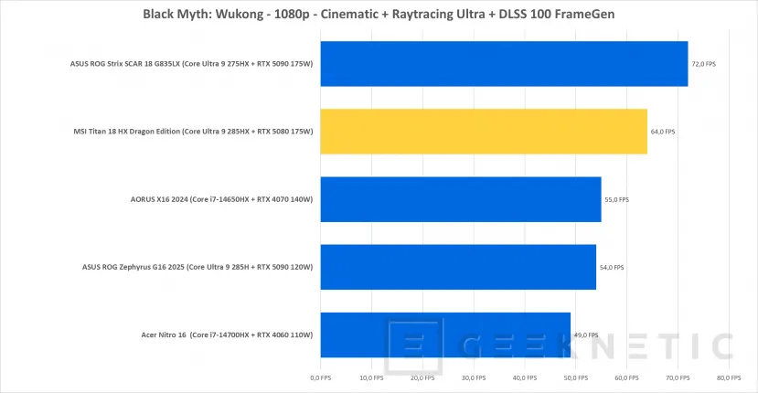Select the Acer Nitro 16 label

coord(227,335)
